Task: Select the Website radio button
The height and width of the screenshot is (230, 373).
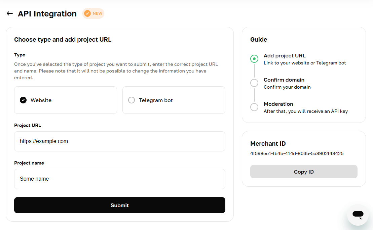Action: (x=23, y=100)
